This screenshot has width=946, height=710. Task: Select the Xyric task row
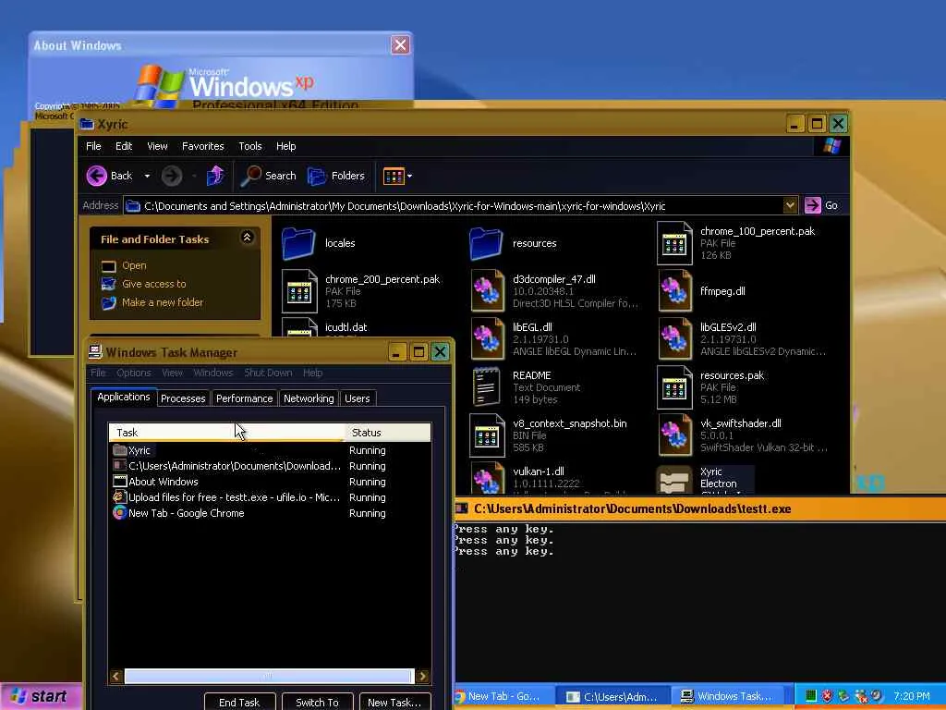click(x=269, y=450)
